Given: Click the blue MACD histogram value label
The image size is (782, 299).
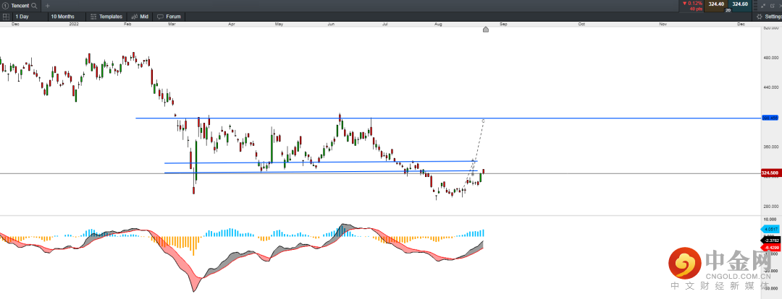Looking at the screenshot, I should pyautogui.click(x=770, y=230).
